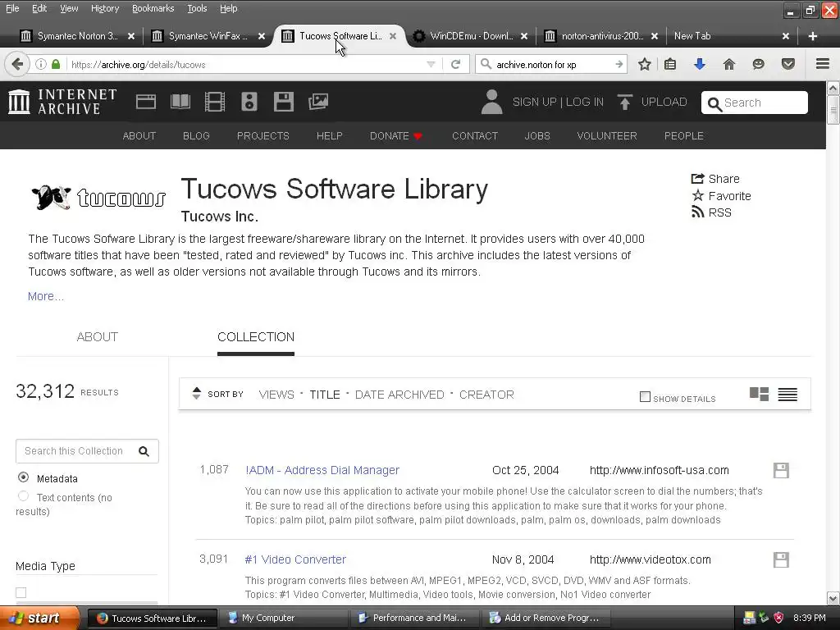The height and width of the screenshot is (630, 840).
Task: Click the Internet Archive Search box
Action: click(755, 103)
